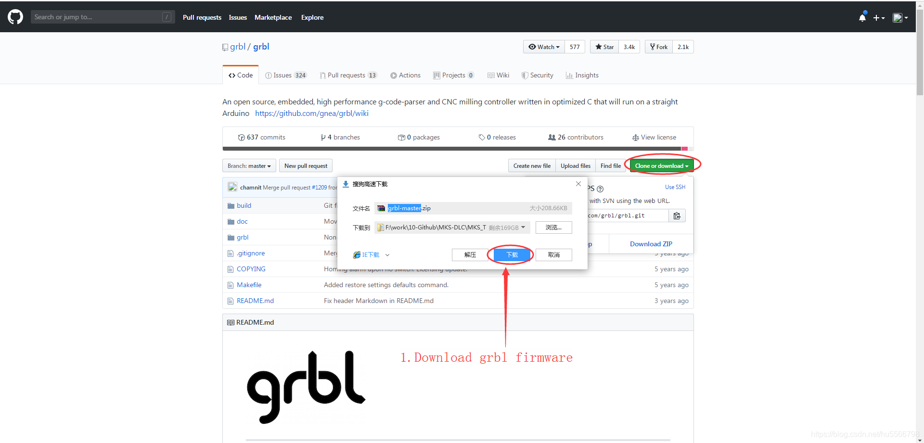Open Explore in top navigation
Image resolution: width=924 pixels, height=443 pixels.
(x=312, y=17)
